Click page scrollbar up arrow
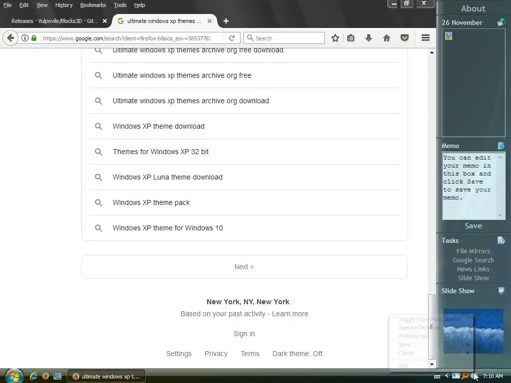This screenshot has height=383, width=511. pos(432,52)
